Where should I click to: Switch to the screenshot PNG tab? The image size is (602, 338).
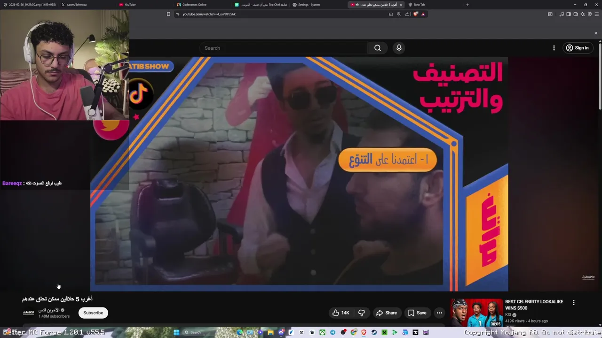point(29,5)
